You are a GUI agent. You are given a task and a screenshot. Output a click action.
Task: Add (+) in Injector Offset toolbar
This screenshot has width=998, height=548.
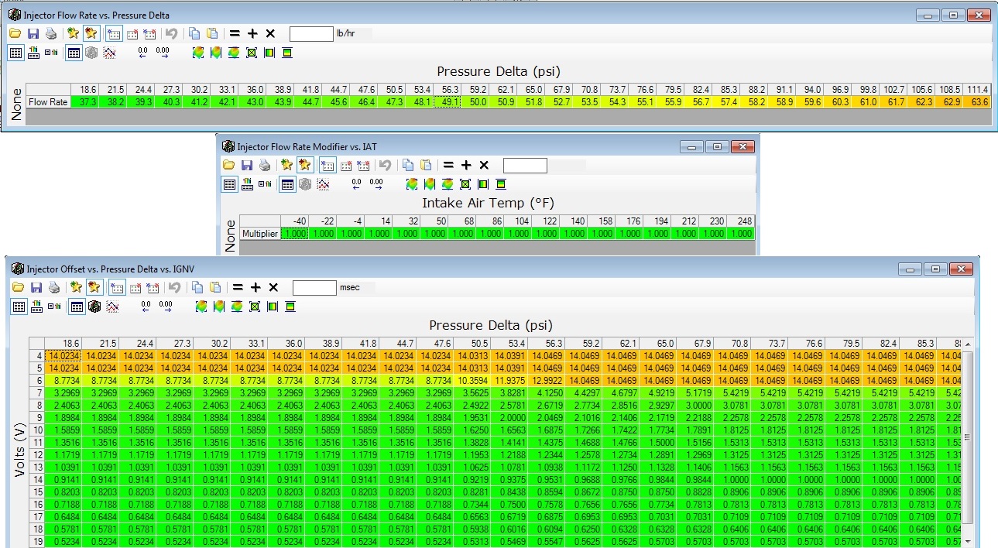[x=256, y=287]
